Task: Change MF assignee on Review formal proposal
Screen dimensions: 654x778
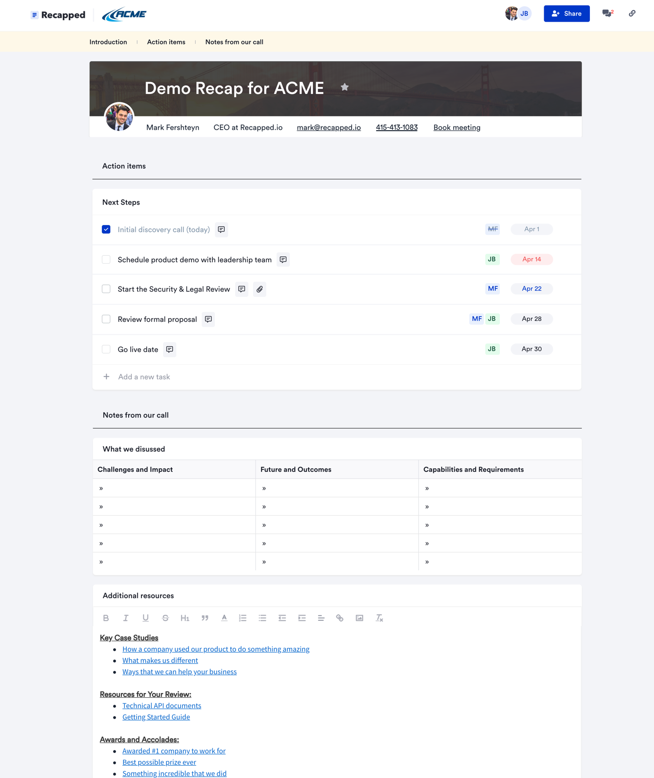Action: tap(476, 319)
